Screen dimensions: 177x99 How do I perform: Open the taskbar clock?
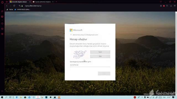tap(169, 97)
